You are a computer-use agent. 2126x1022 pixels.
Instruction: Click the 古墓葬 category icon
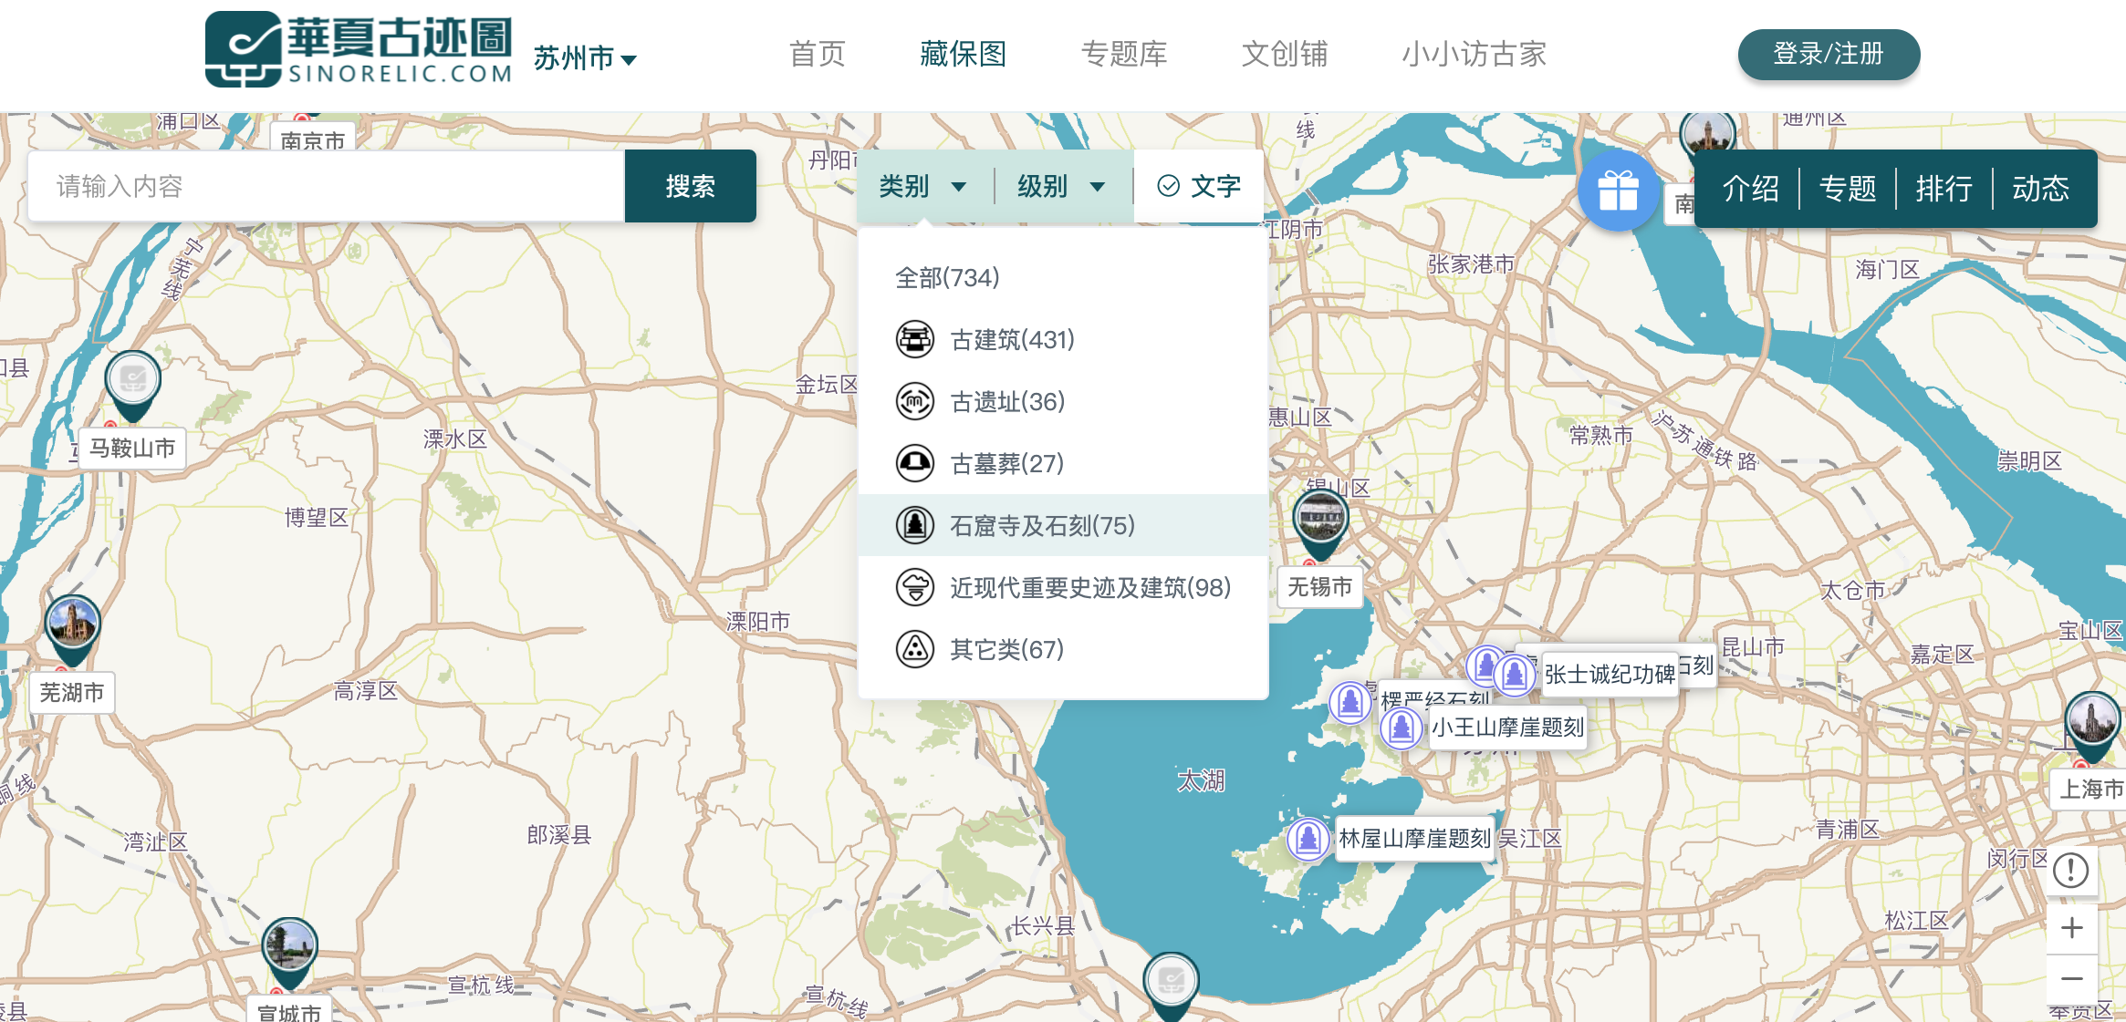click(x=914, y=464)
